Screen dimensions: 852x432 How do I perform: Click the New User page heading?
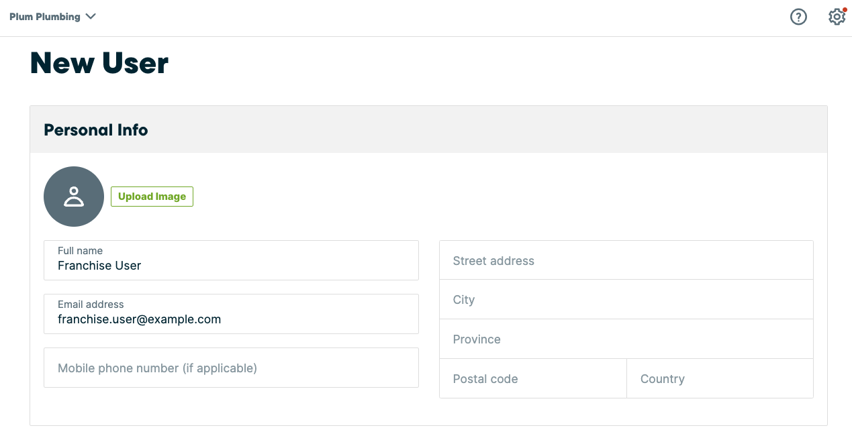point(99,63)
